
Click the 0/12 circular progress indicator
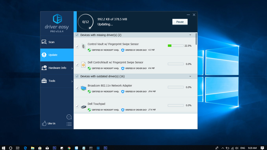(x=86, y=22)
